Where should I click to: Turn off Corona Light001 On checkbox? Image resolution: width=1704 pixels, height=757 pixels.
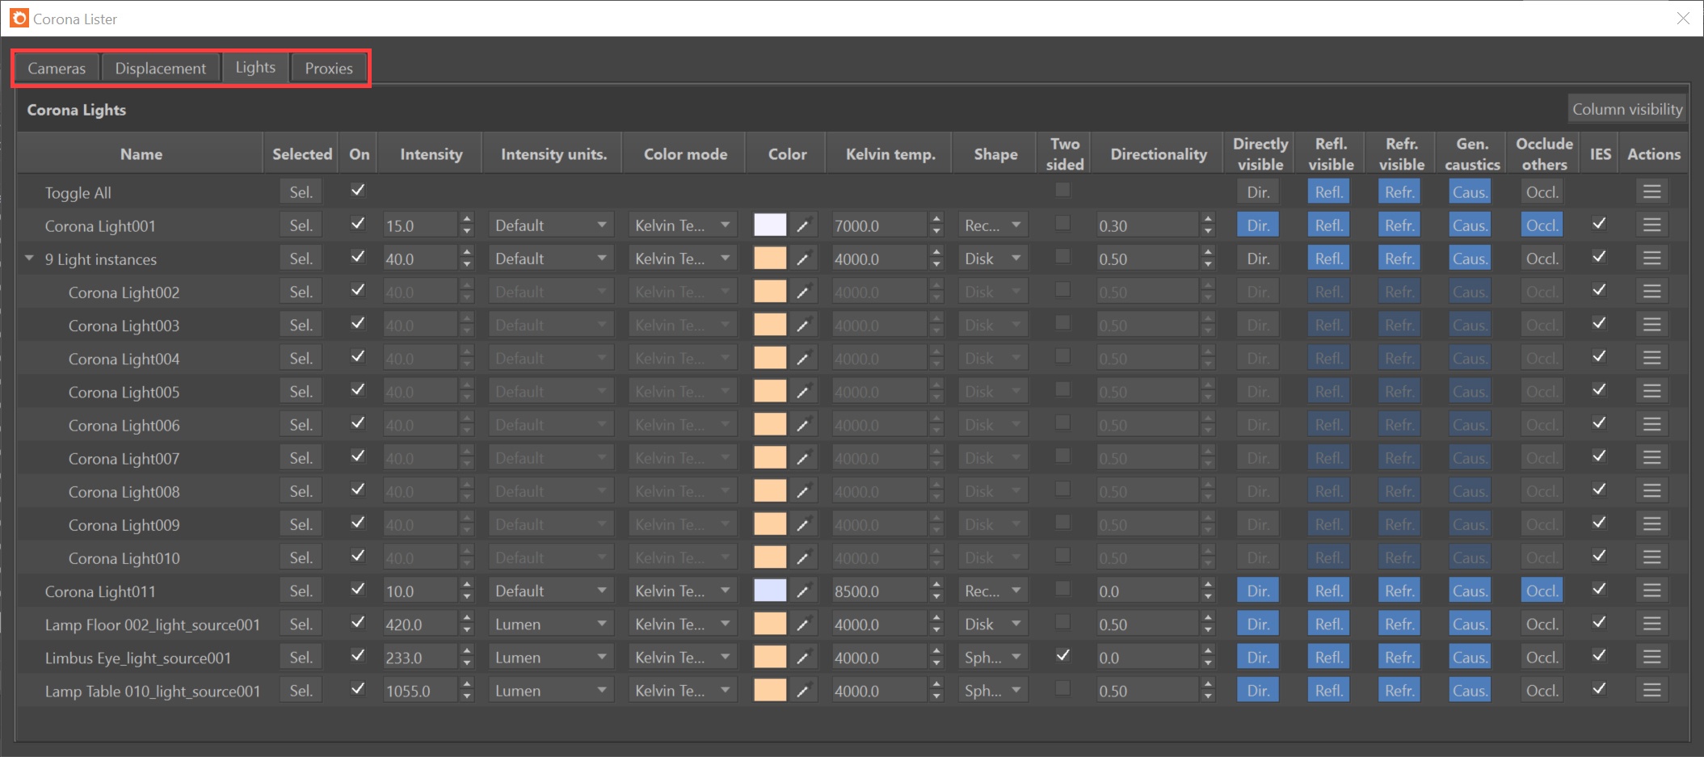pyautogui.click(x=358, y=223)
